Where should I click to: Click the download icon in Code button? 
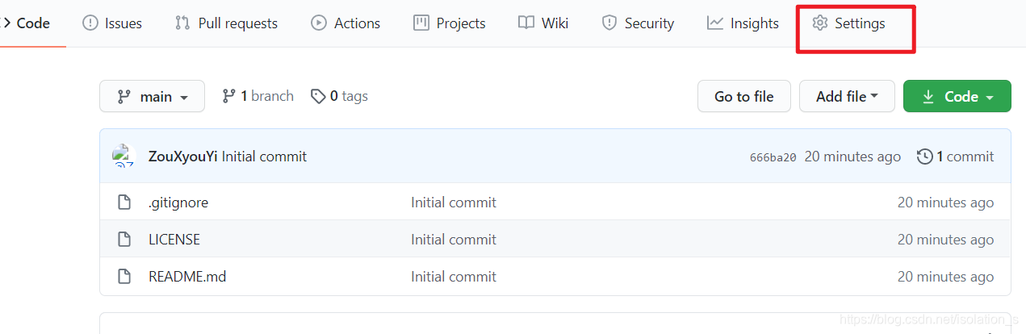tap(928, 96)
